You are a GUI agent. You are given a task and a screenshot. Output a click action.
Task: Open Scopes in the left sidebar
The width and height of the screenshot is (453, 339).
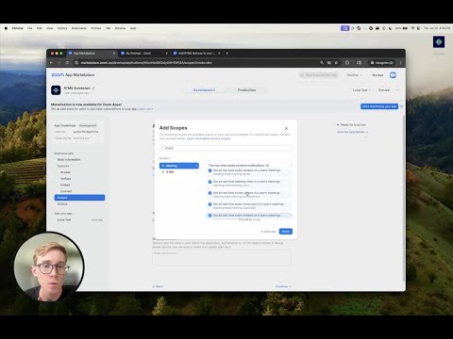point(79,198)
